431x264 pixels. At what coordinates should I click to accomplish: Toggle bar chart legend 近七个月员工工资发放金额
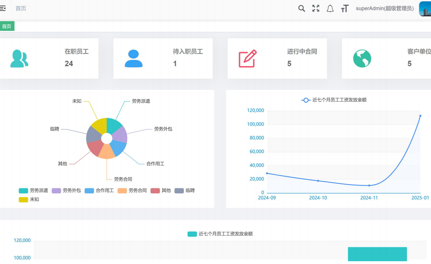click(x=220, y=234)
